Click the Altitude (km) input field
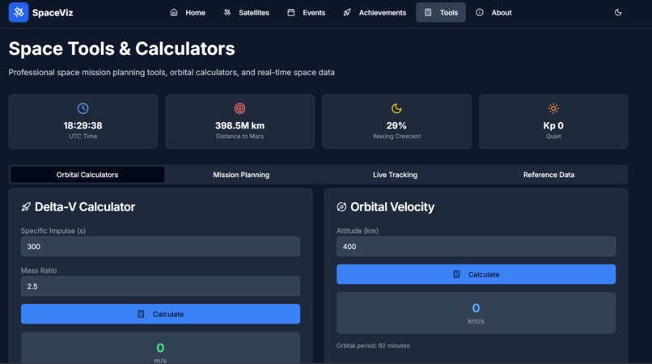Viewport: 652px width, 364px height. coord(476,247)
